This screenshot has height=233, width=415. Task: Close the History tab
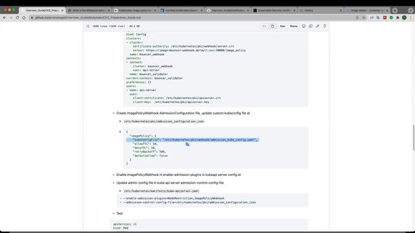point(340,10)
